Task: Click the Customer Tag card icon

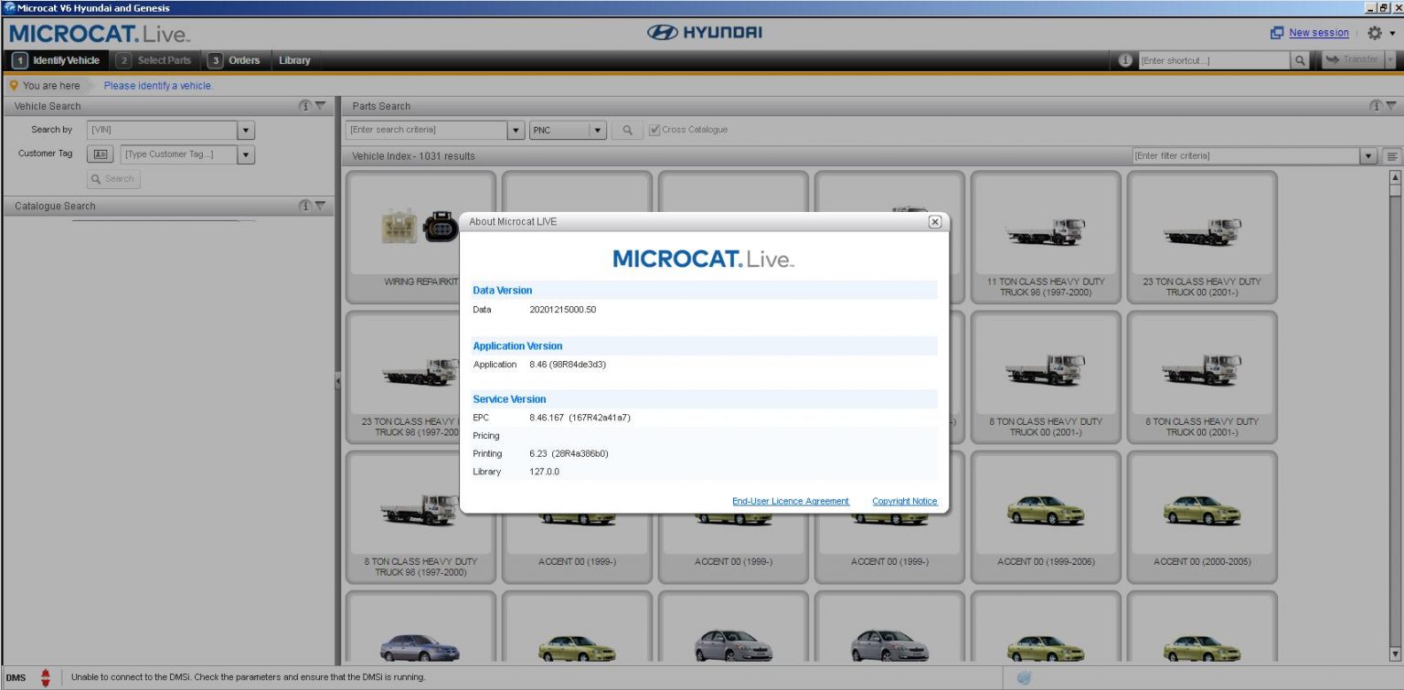Action: coord(100,154)
